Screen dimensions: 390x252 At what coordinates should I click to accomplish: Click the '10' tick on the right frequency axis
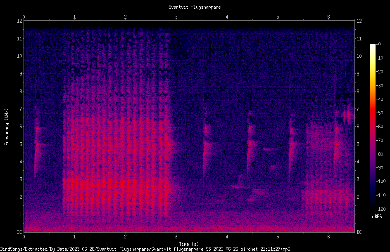(359, 56)
